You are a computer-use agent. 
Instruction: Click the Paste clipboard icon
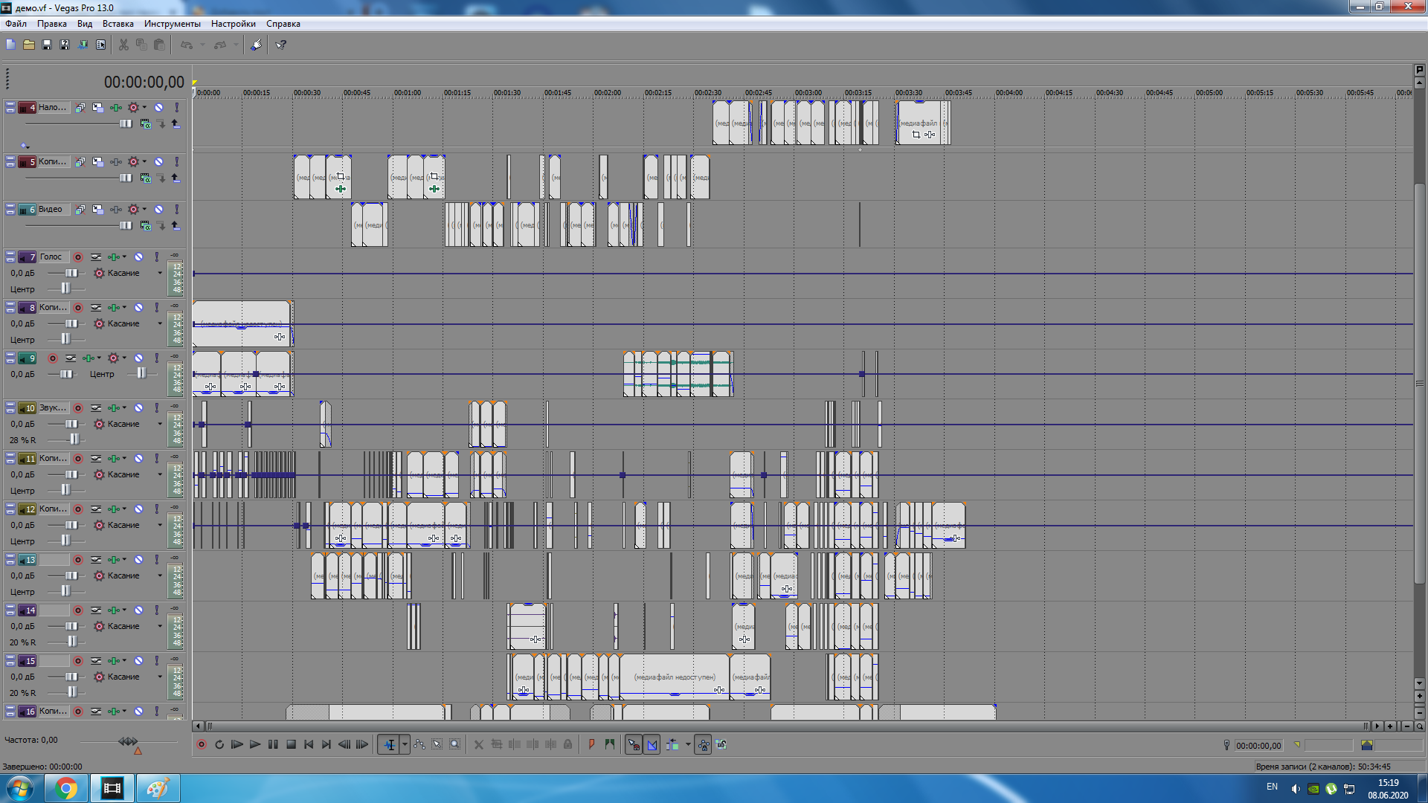159,45
